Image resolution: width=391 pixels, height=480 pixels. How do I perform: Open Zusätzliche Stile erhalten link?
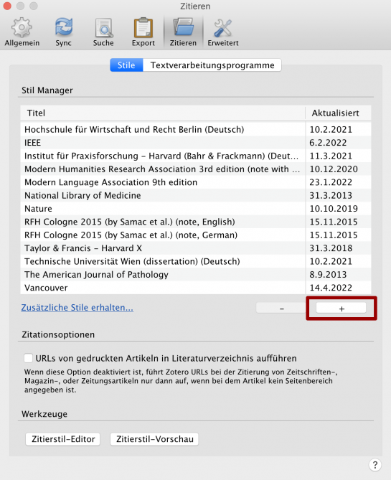pos(77,307)
